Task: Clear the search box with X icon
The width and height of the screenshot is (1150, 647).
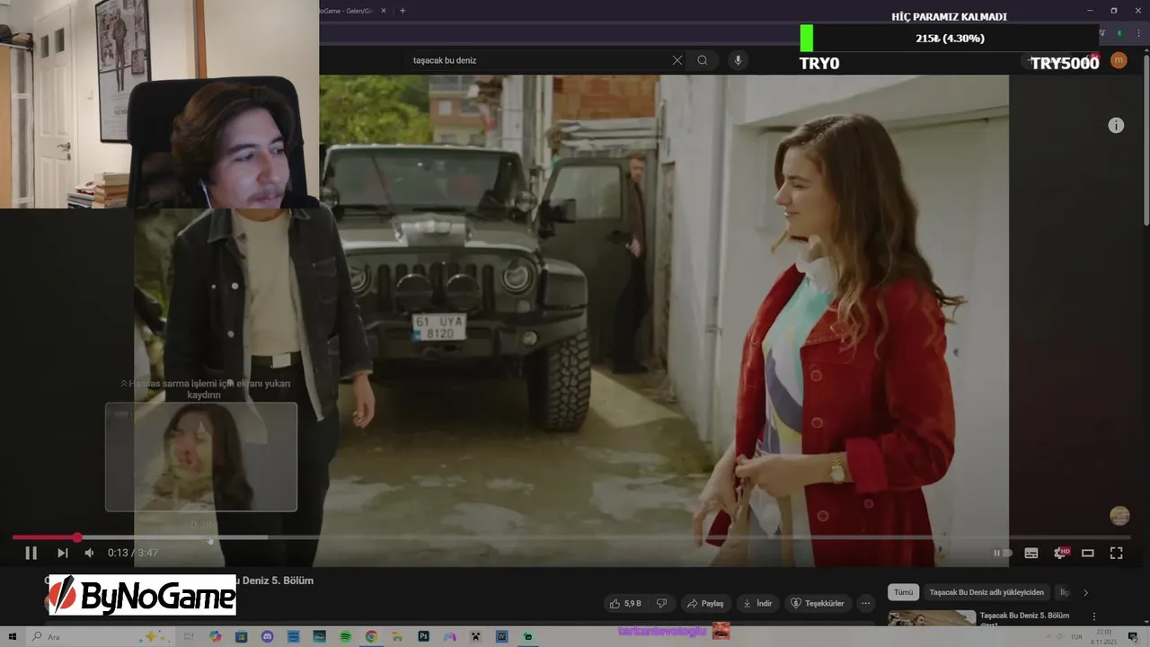Action: pyautogui.click(x=677, y=60)
